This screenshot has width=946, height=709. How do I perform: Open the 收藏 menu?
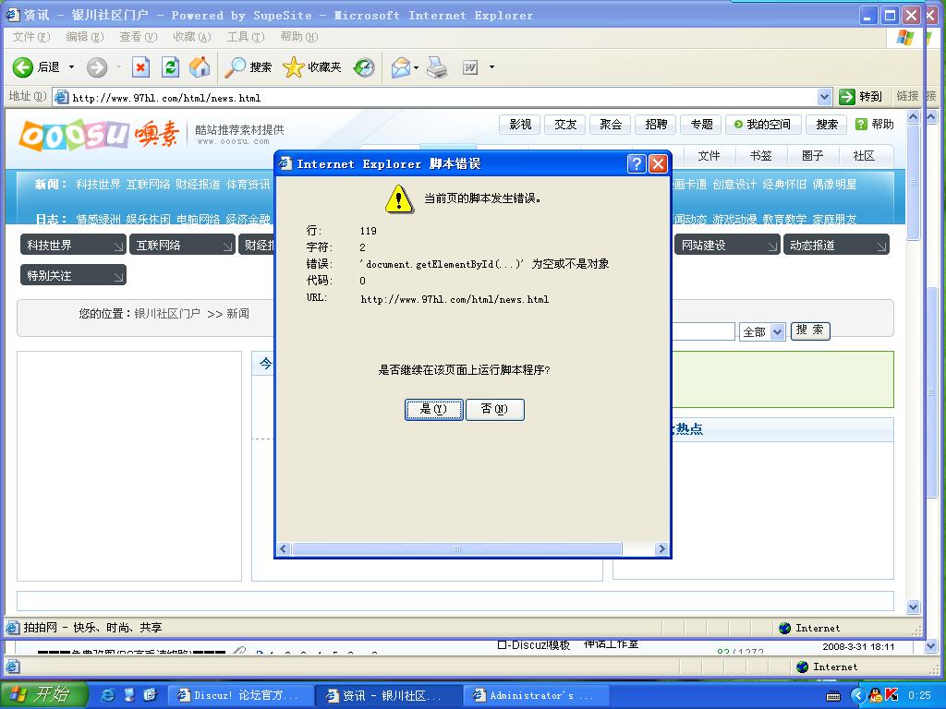click(192, 37)
